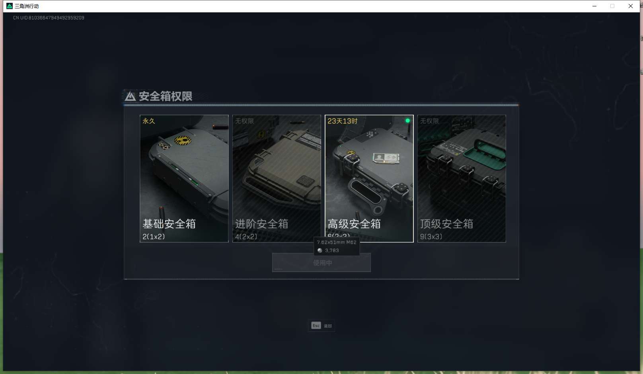
Task: Click the silver currency coin icon beside 3,783
Action: (x=320, y=251)
